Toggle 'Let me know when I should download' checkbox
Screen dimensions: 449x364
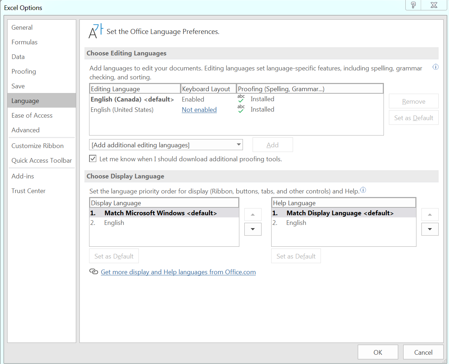pos(93,158)
